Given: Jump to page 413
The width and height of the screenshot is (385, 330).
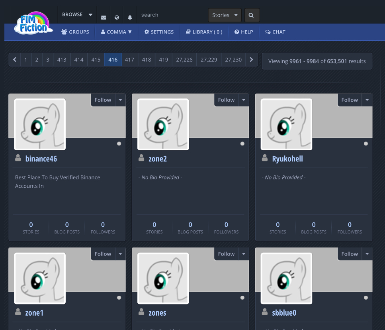Looking at the screenshot, I should coord(62,60).
